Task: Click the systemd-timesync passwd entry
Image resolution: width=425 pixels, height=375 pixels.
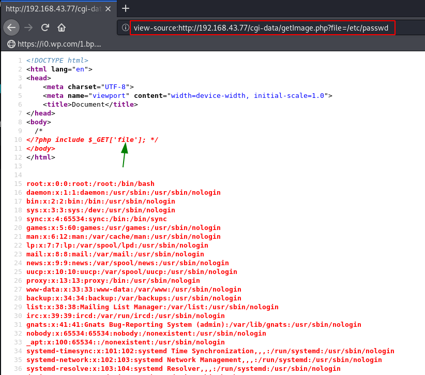Action: [x=210, y=351]
